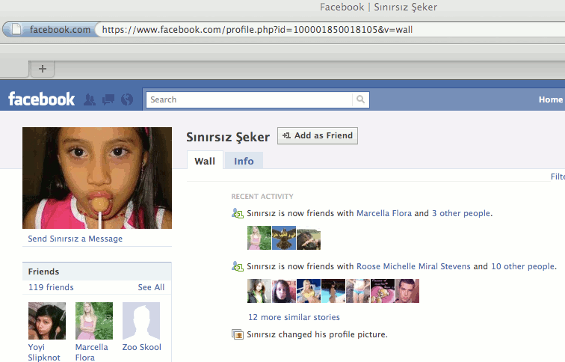Click Marcella Flora name under Friends

91,352
